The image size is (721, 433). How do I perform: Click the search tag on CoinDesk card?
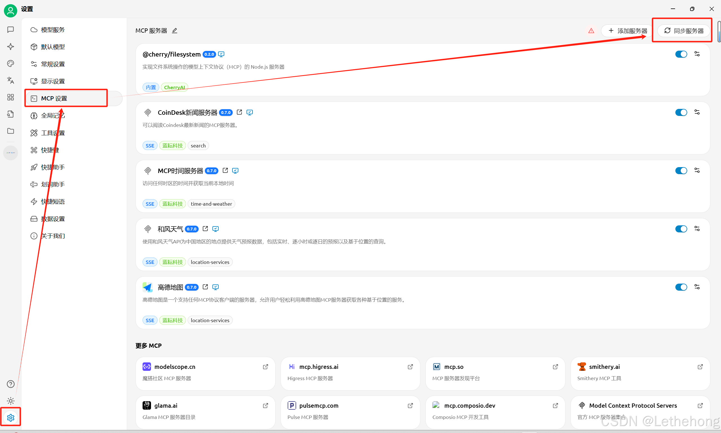198,145
